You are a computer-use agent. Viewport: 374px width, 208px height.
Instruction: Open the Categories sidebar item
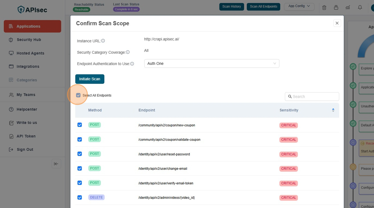[27, 80]
